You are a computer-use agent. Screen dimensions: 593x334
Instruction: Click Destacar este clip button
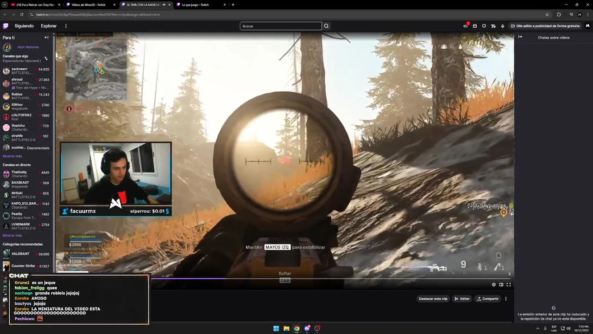click(x=433, y=299)
